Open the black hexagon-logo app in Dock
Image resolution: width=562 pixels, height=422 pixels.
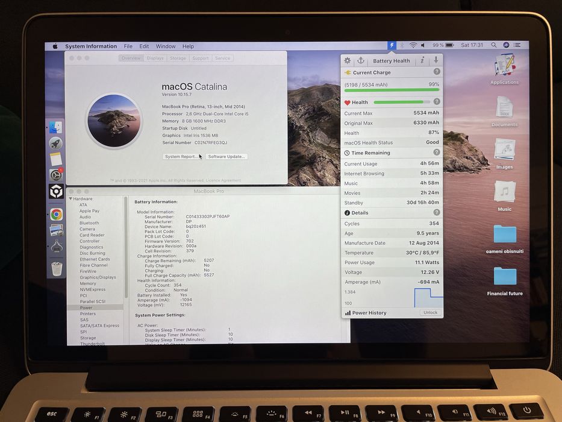[x=56, y=191]
